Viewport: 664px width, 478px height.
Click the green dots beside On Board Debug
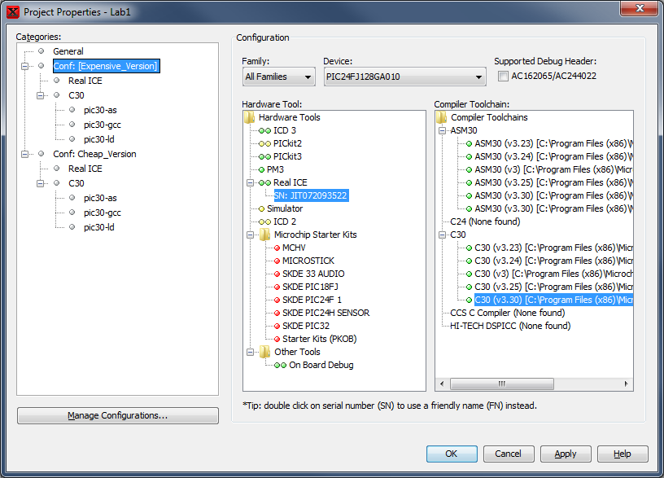280,365
